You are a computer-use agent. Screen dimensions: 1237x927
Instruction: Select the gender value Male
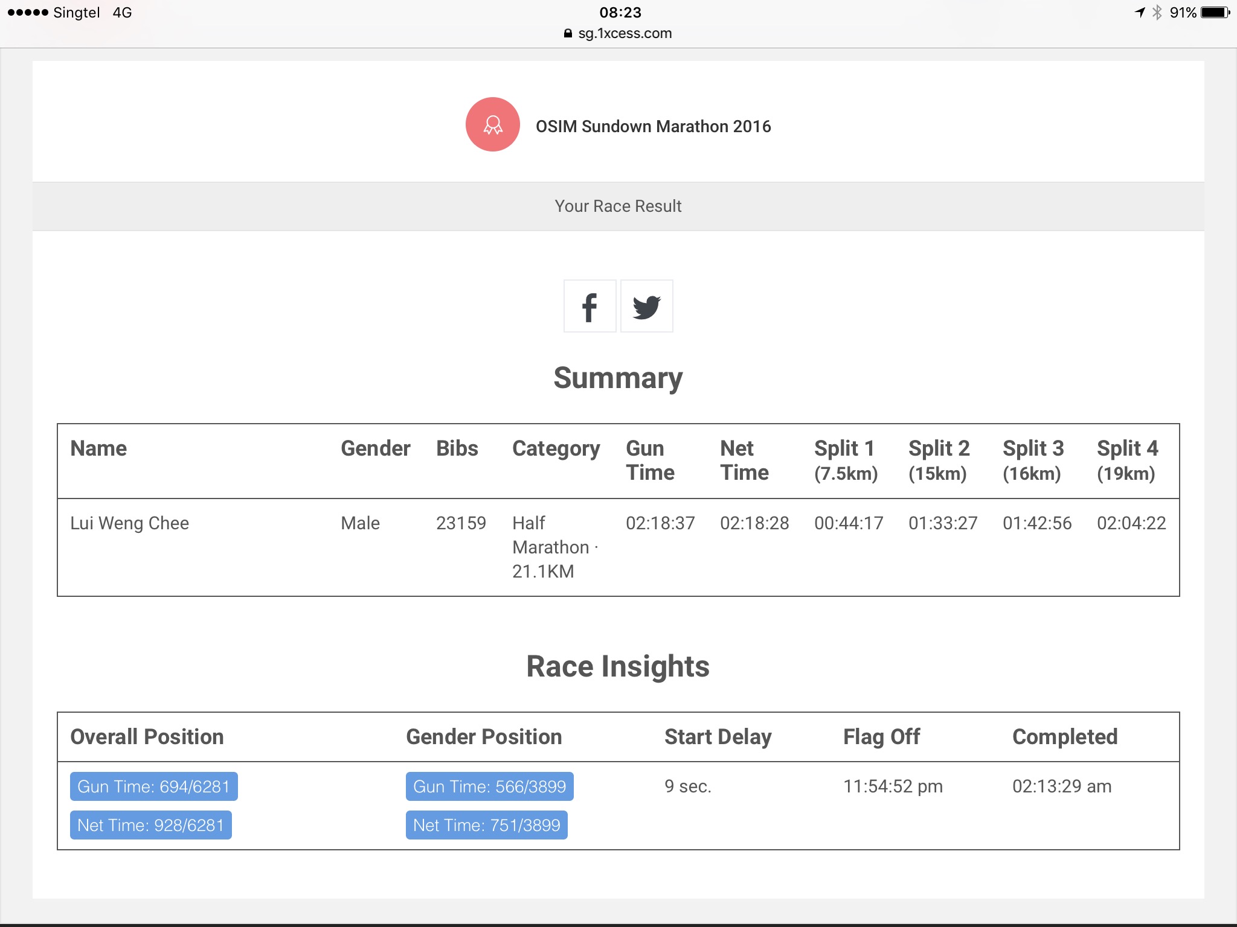tap(361, 523)
